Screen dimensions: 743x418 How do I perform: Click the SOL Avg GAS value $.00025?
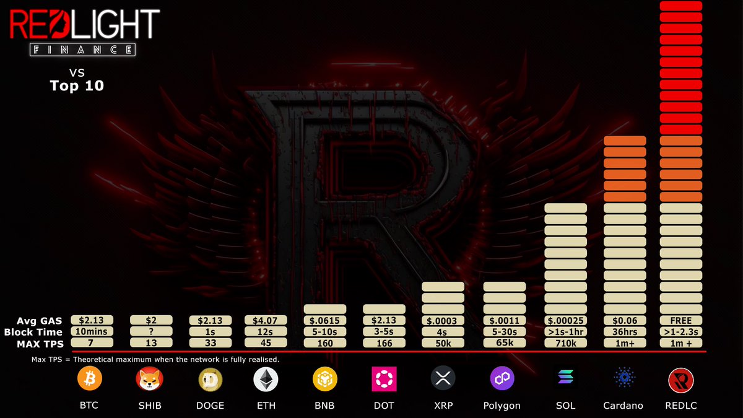[566, 320]
